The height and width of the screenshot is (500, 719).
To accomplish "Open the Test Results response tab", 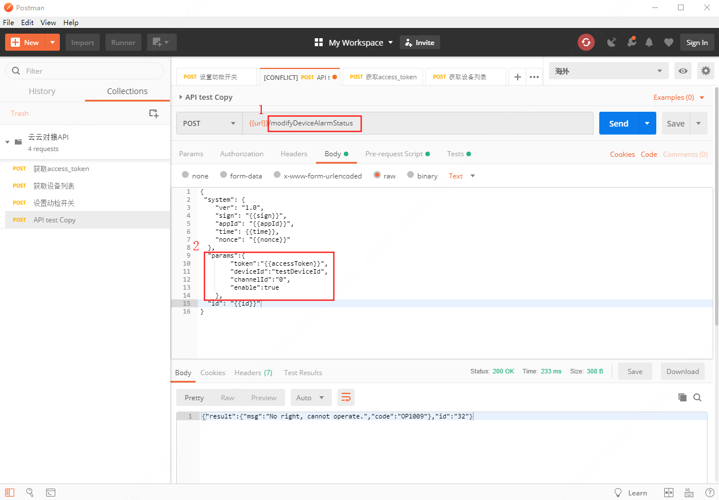I will point(303,372).
